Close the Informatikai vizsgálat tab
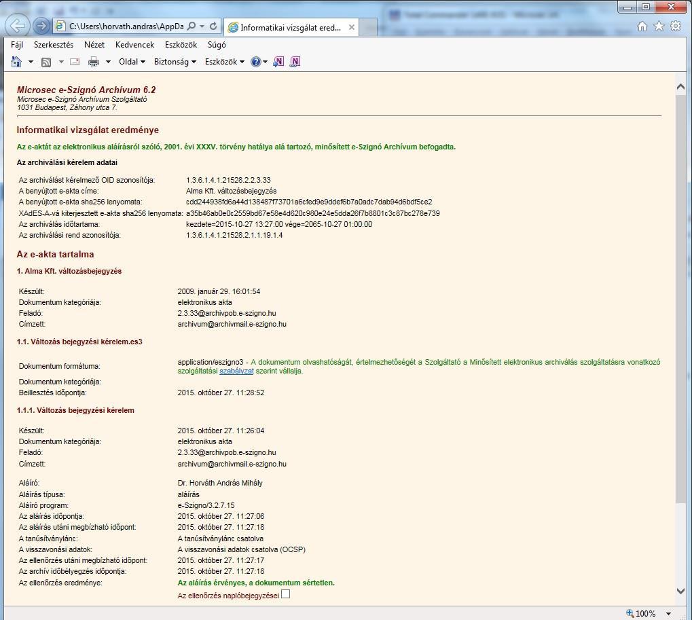This screenshot has width=692, height=620. 352,27
